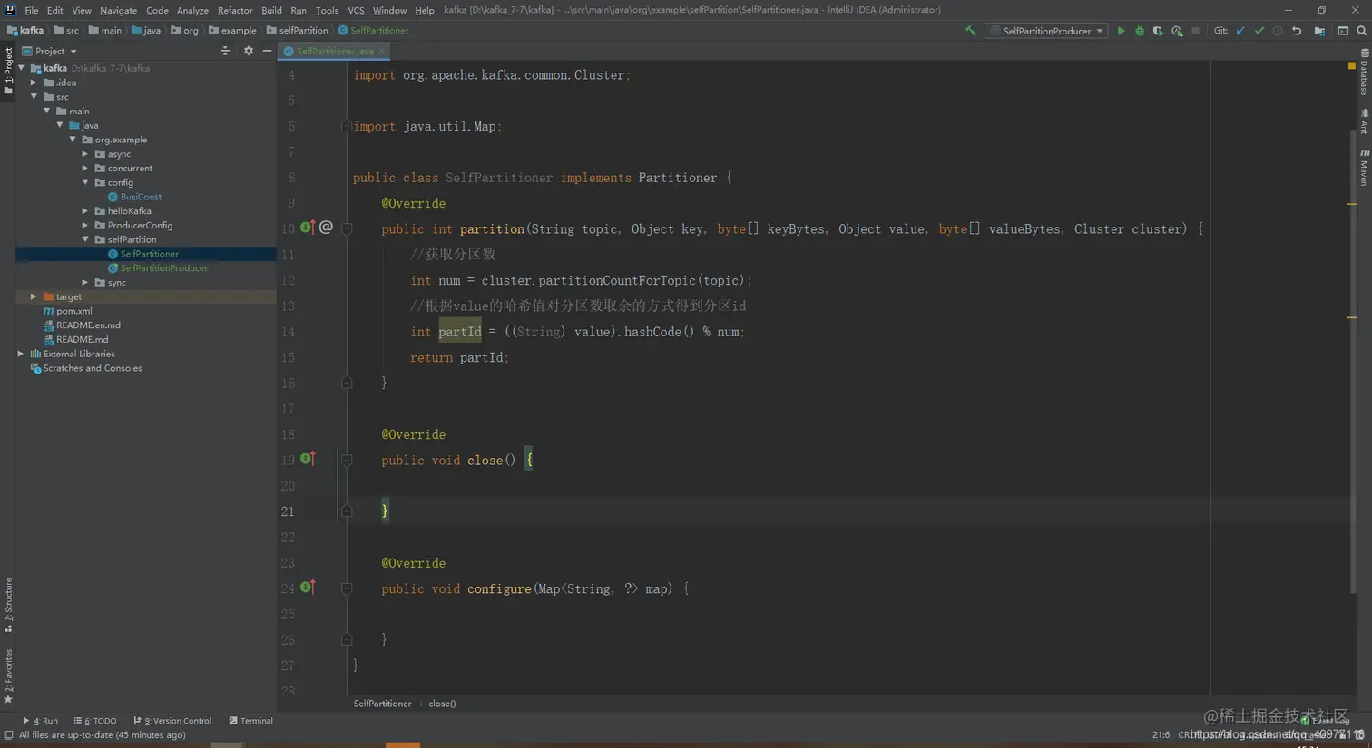
Task: Expand the .idea folder
Action: tap(34, 83)
